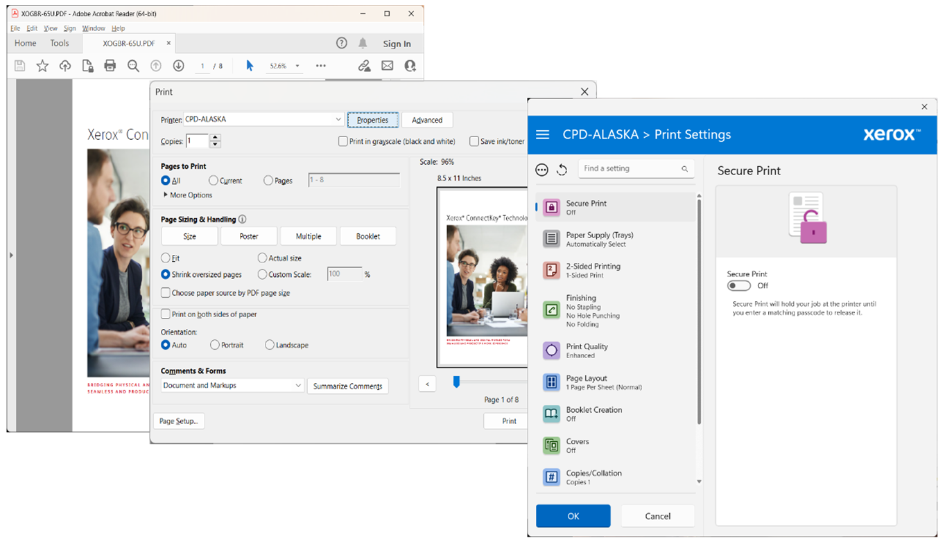
Task: Select the Secure Print setting icon
Action: (551, 207)
